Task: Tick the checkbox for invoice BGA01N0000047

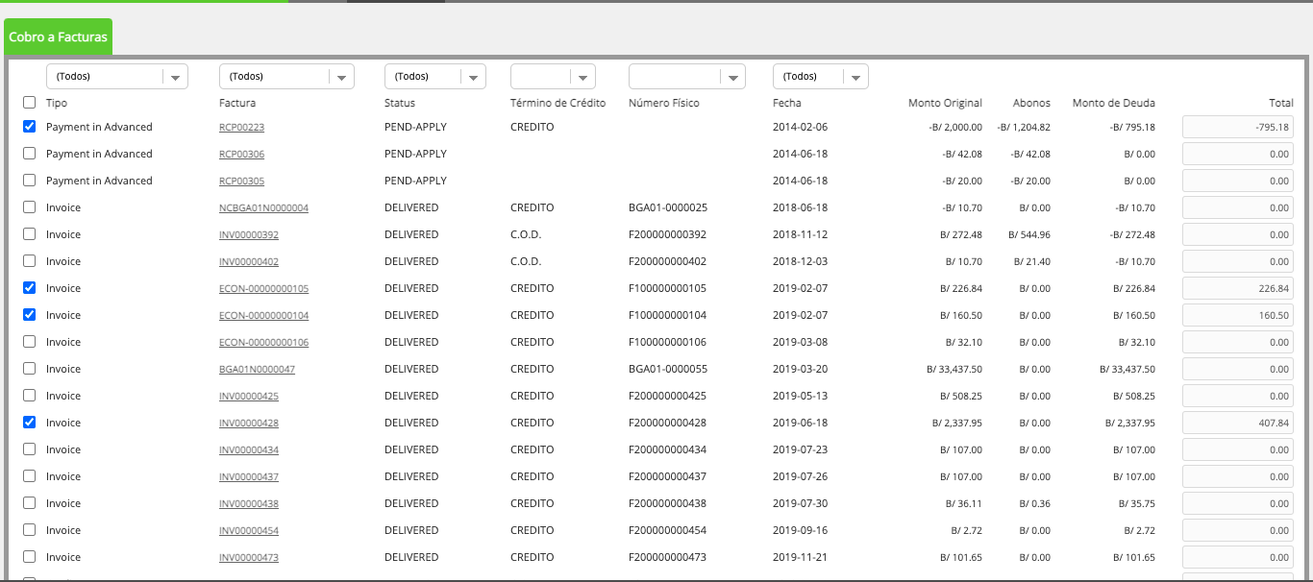Action: coord(30,369)
